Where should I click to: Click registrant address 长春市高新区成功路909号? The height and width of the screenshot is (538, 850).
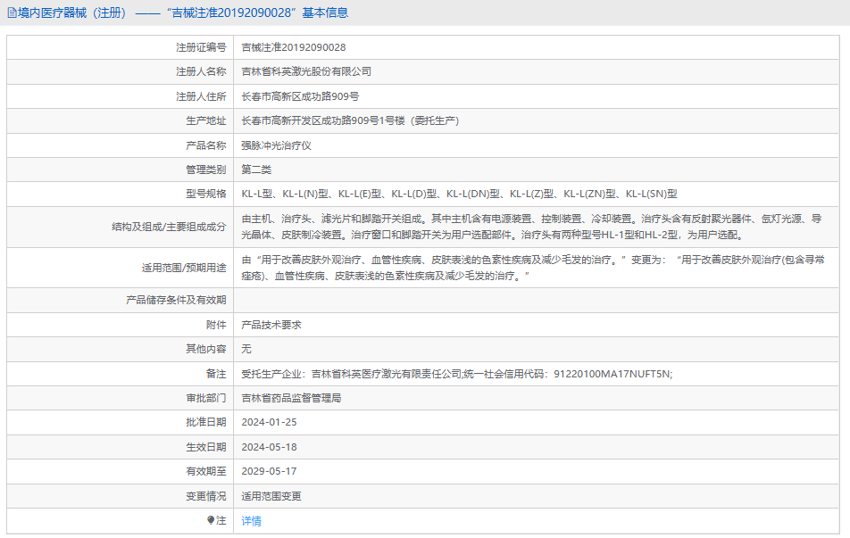300,96
